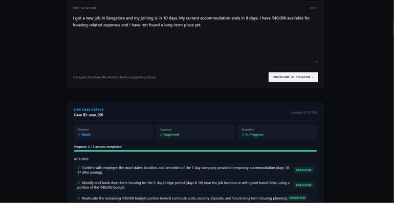The width and height of the screenshot is (394, 203).
Task: Click the Decision Made status card
Action: click(x=113, y=132)
